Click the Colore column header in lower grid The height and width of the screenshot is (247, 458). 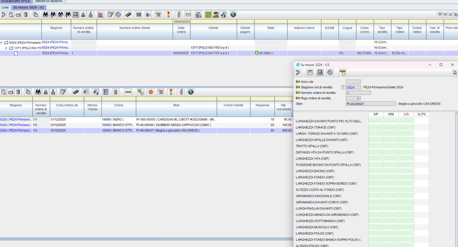119,105
